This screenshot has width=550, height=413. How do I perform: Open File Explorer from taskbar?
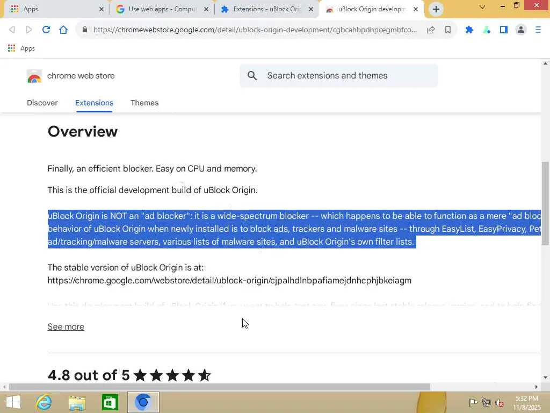coord(77,402)
